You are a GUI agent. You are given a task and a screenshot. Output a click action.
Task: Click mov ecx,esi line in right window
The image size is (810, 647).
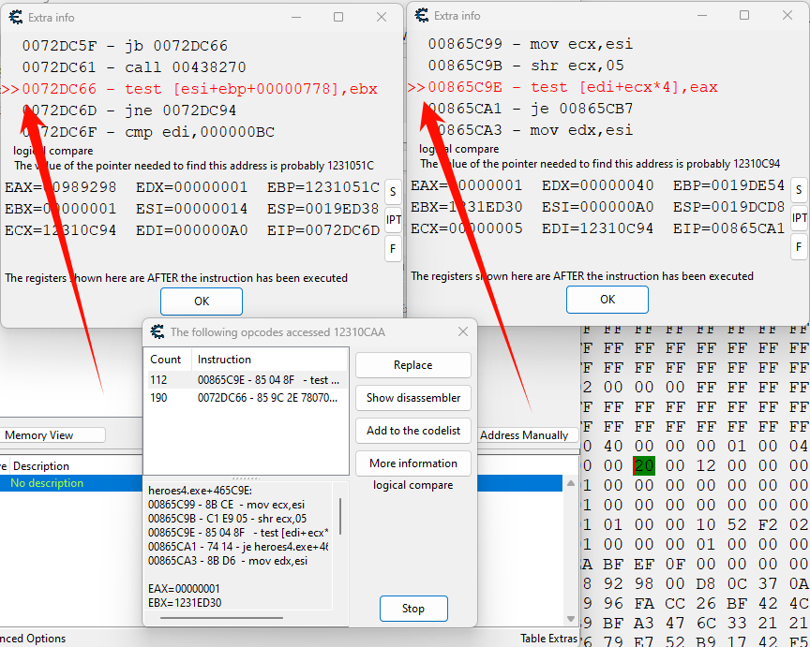[530, 44]
